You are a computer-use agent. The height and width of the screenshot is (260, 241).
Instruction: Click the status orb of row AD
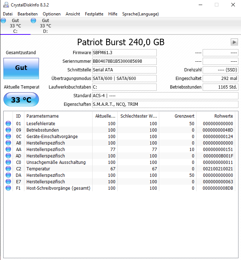(8, 156)
